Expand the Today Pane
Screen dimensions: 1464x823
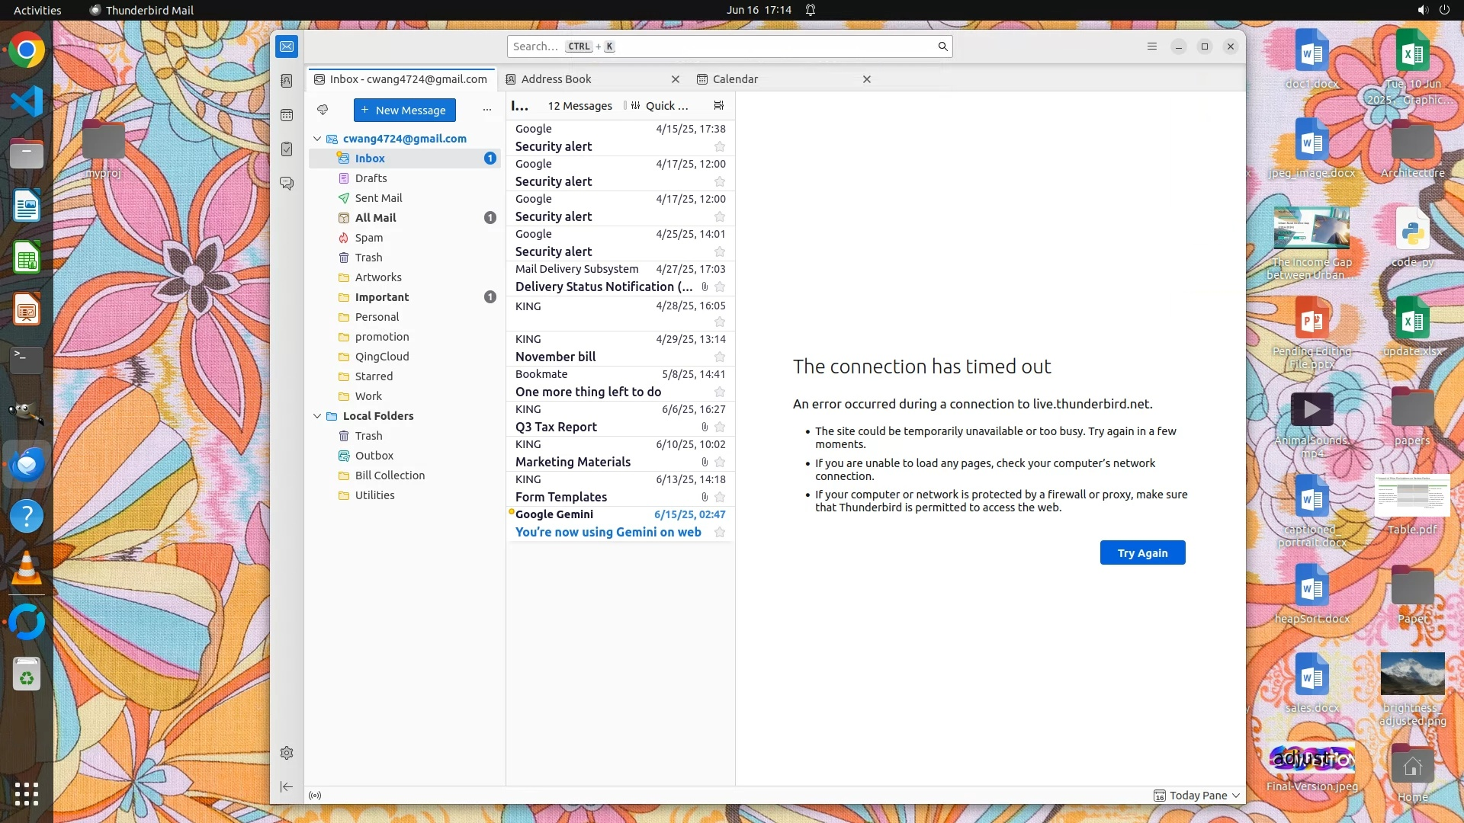1197,796
